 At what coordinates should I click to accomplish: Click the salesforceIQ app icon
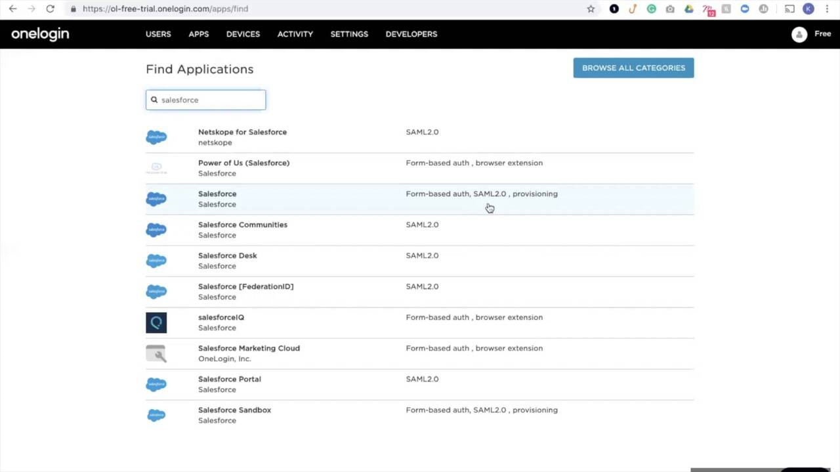click(x=156, y=323)
